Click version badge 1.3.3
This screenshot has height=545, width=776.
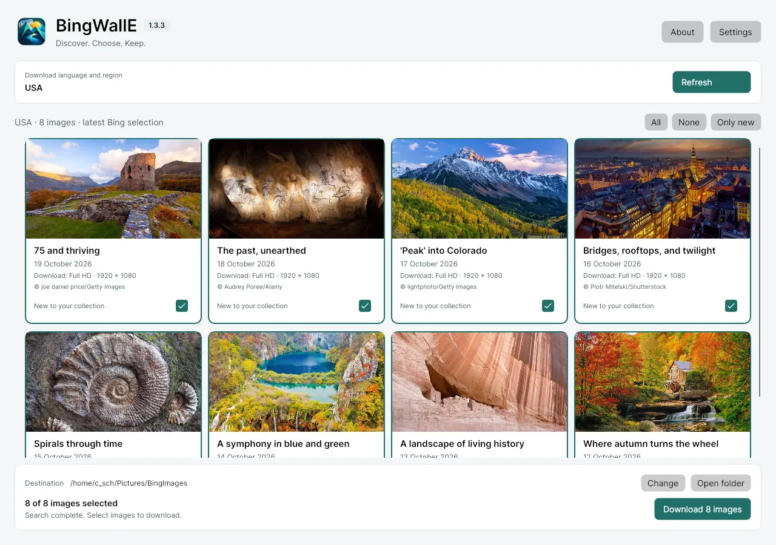coord(157,25)
